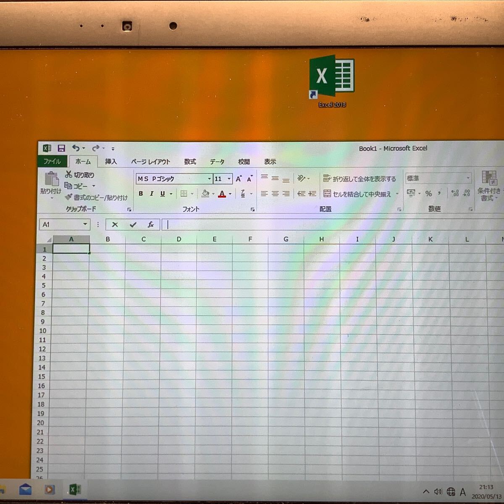Open Insert Function with the fx icon
Viewport: 504px width, 504px height.
coord(151,225)
